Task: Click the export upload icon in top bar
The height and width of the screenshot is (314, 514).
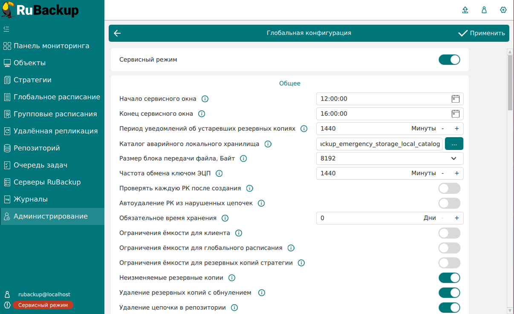Action: pos(465,10)
